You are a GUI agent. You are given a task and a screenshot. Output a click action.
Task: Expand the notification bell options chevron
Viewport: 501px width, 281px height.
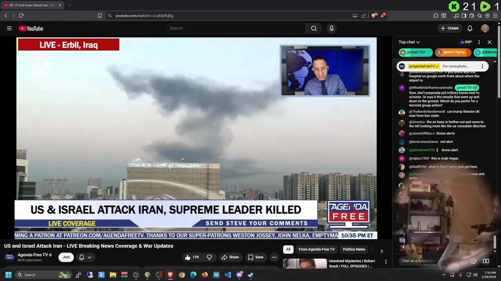(89, 257)
